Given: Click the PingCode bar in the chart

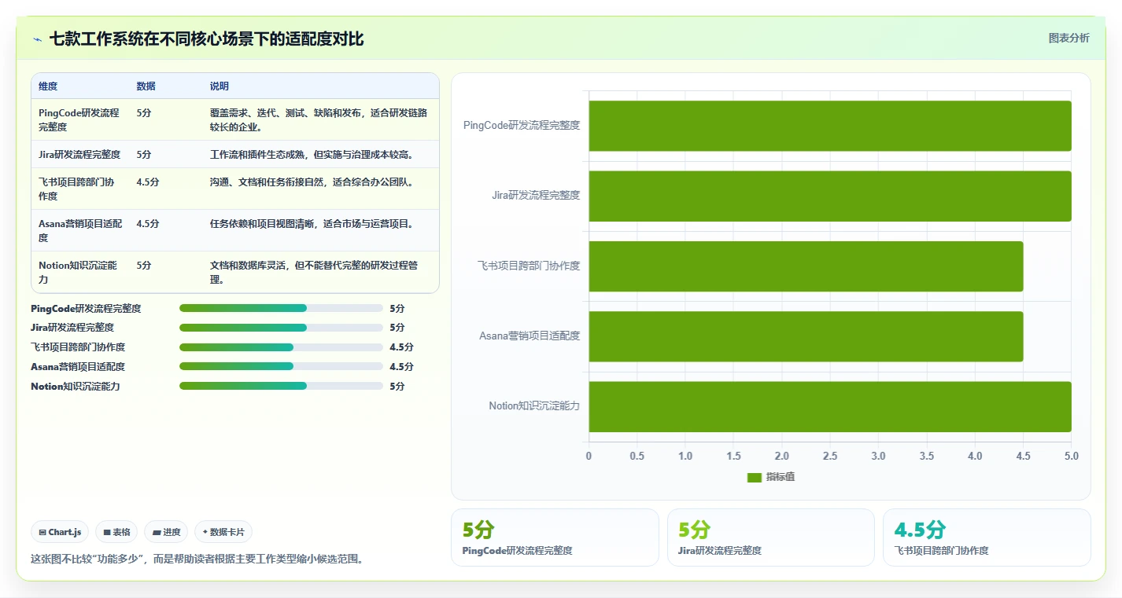Looking at the screenshot, I should pyautogui.click(x=830, y=126).
